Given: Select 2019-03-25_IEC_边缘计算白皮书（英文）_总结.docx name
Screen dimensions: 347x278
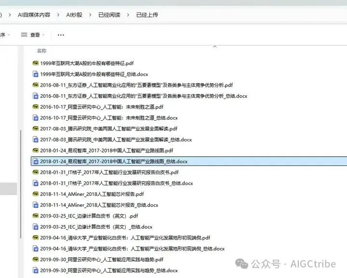Looking at the screenshot, I should 96,227.
